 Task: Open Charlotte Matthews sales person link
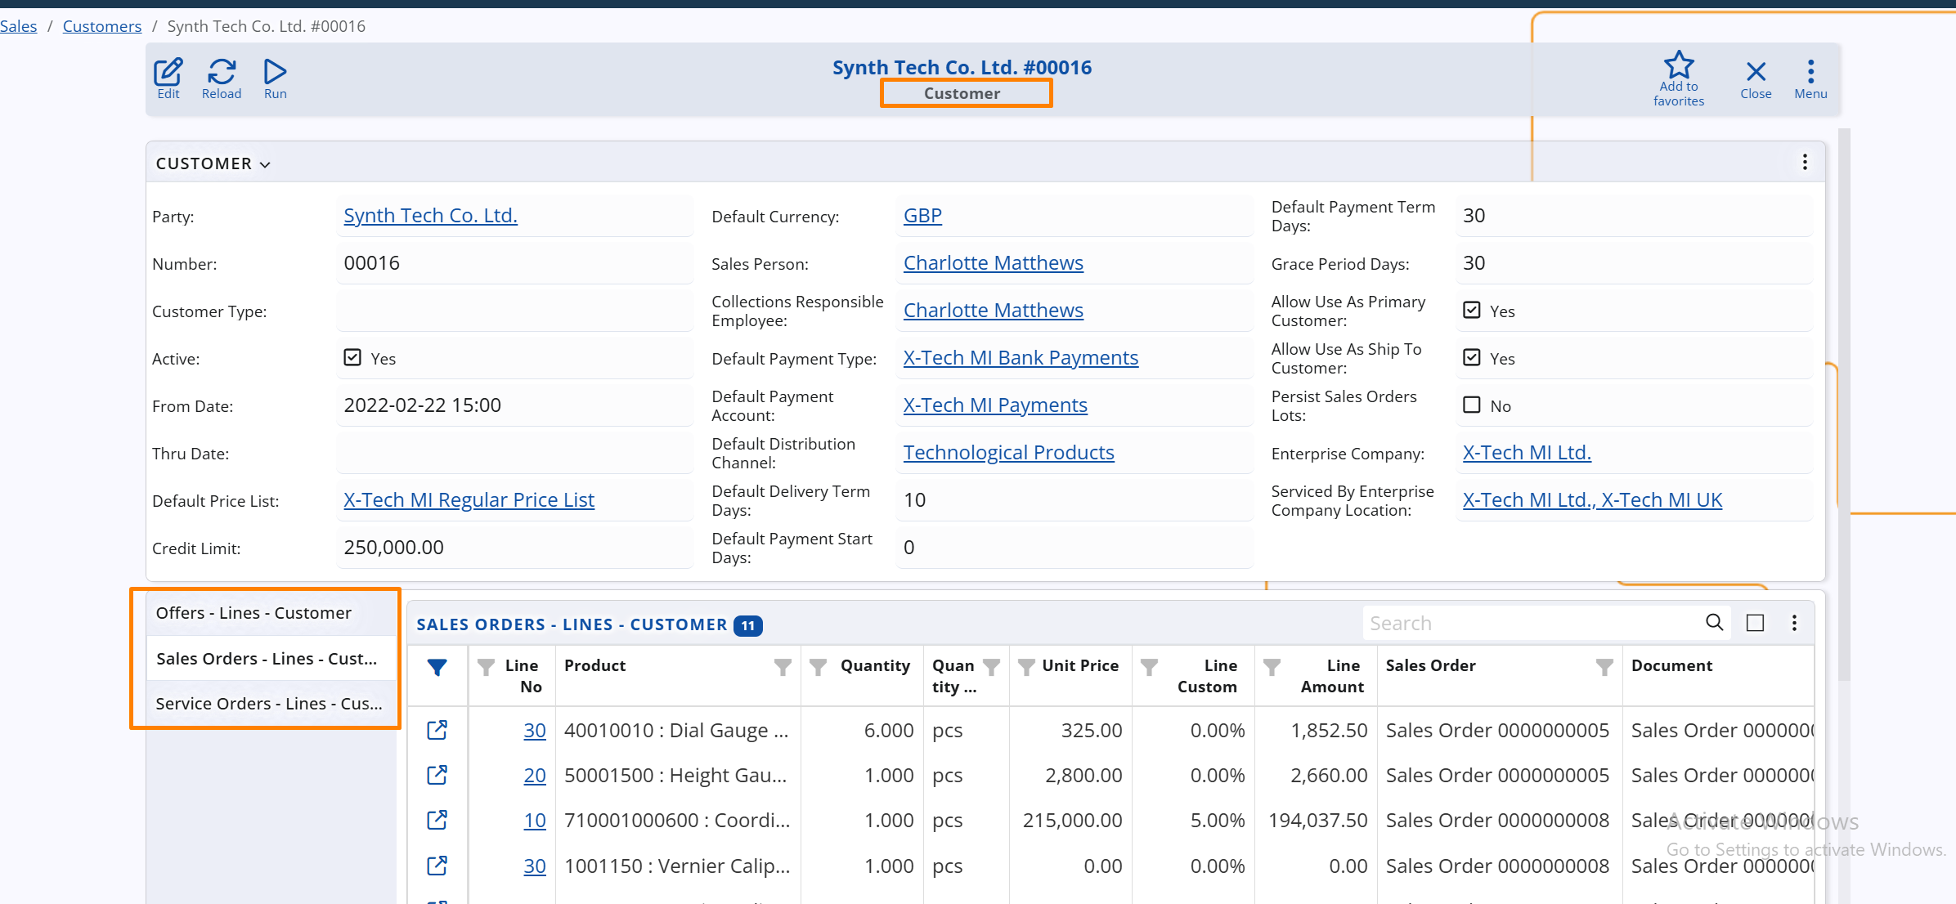[x=994, y=263]
